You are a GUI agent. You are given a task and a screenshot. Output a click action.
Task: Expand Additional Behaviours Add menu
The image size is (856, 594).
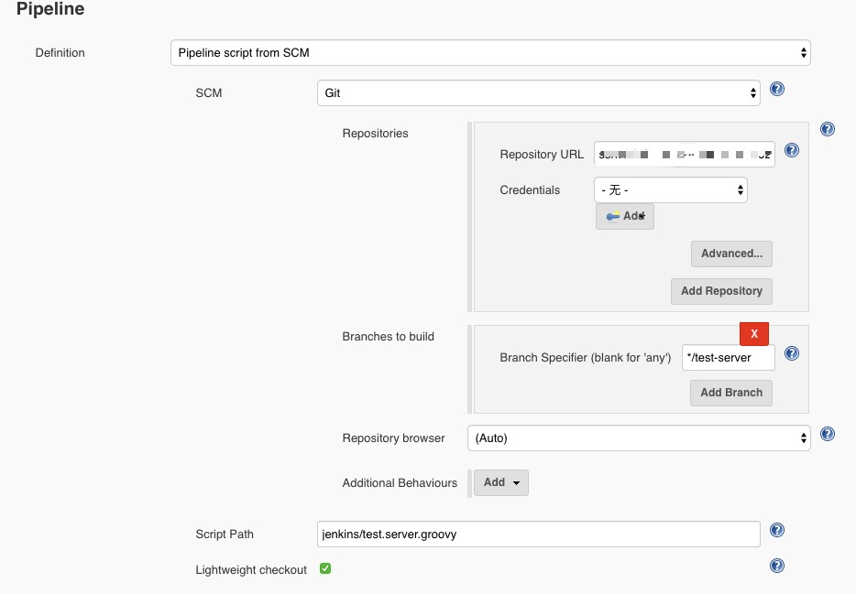[501, 482]
